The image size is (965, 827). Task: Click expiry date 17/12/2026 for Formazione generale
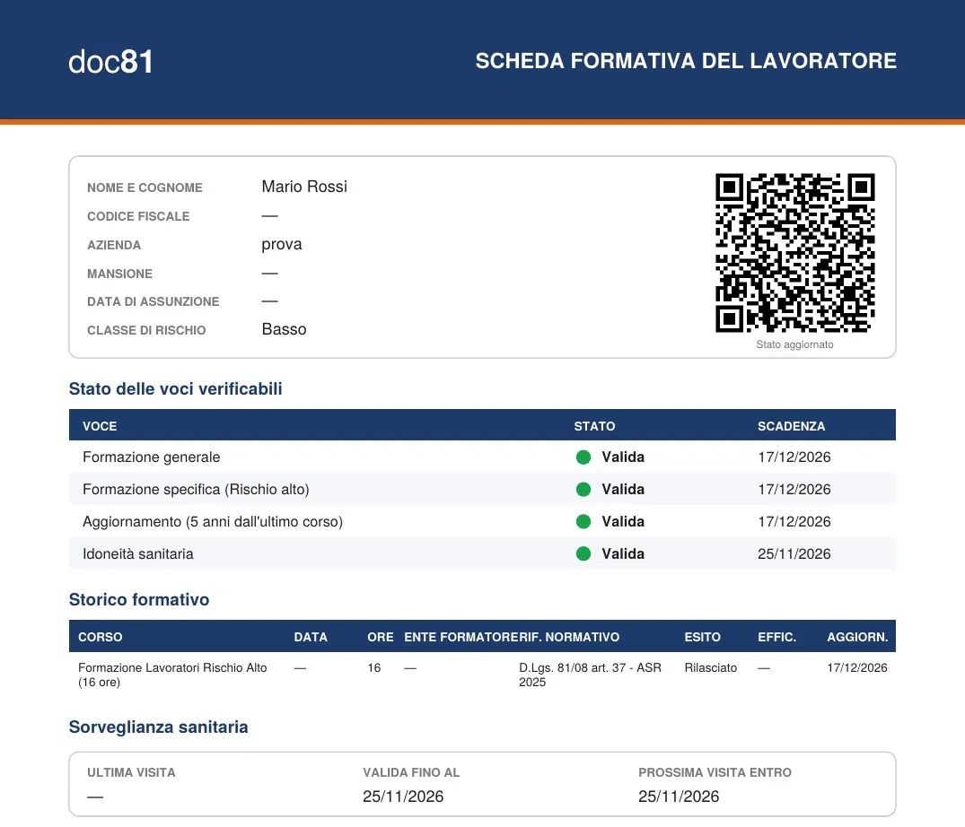coord(794,457)
